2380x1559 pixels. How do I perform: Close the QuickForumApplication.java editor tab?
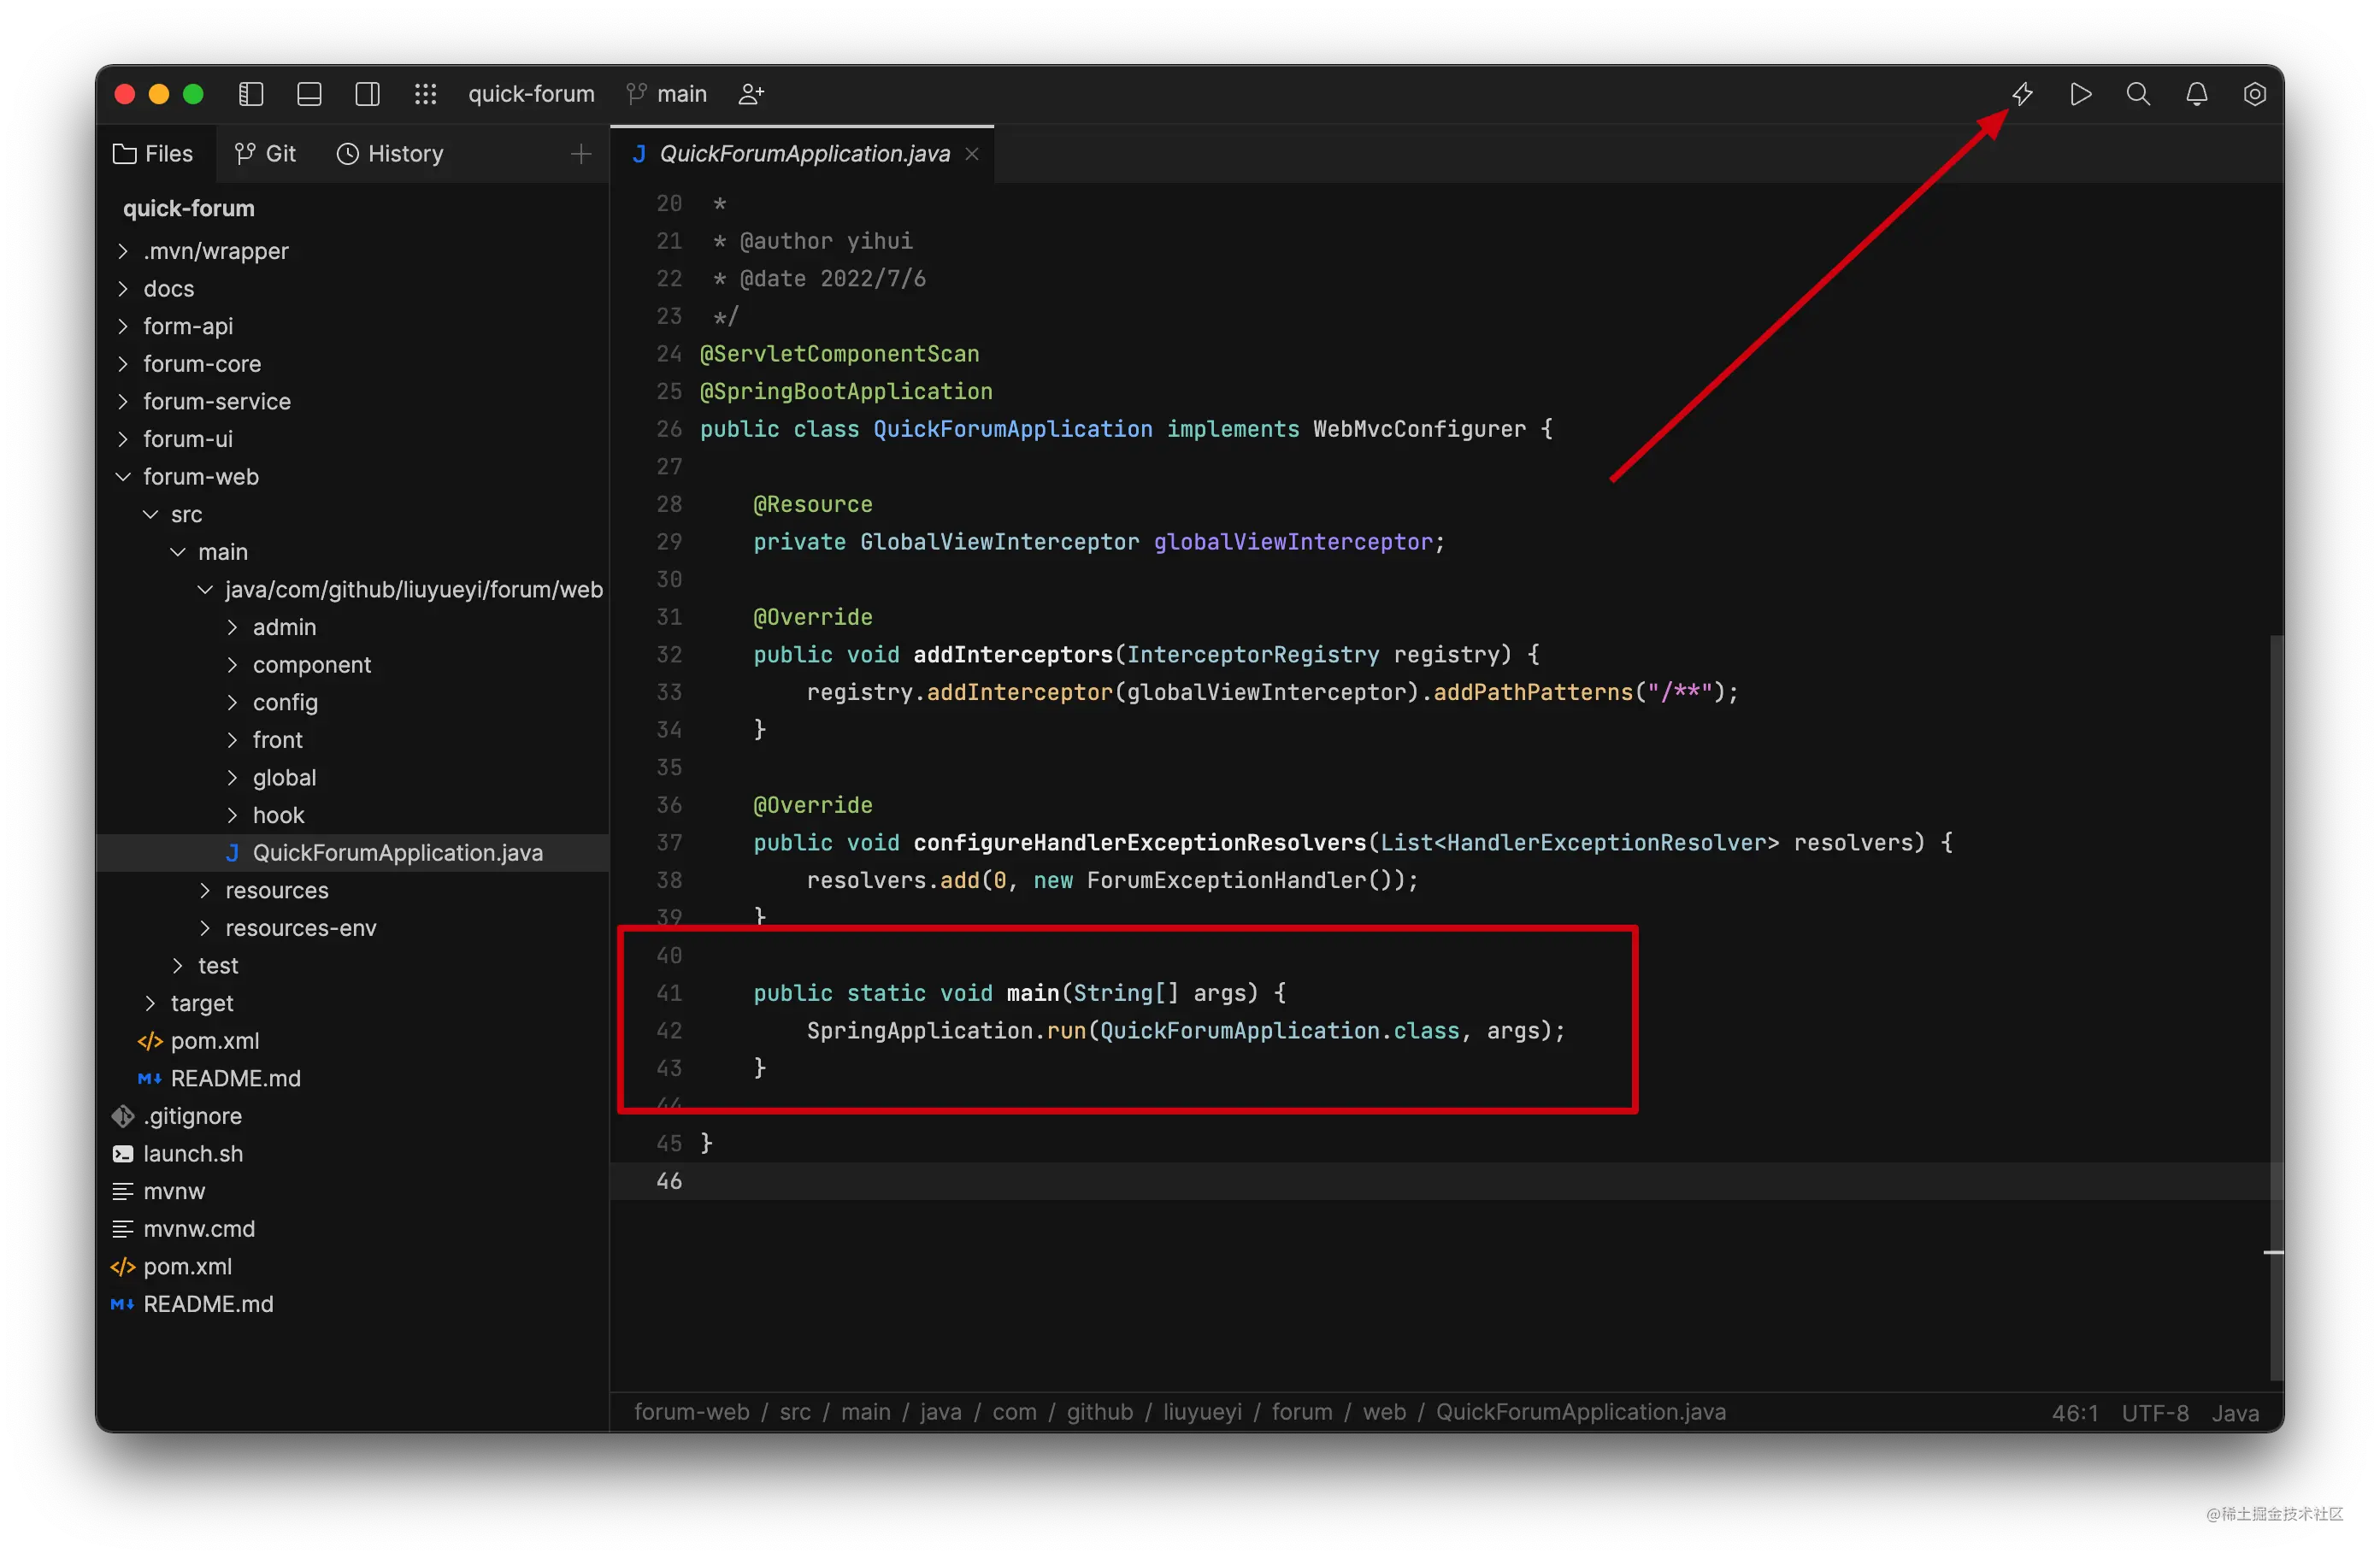click(972, 154)
